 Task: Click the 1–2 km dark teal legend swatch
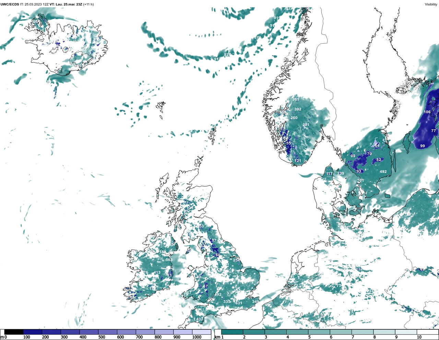[x=232, y=332]
